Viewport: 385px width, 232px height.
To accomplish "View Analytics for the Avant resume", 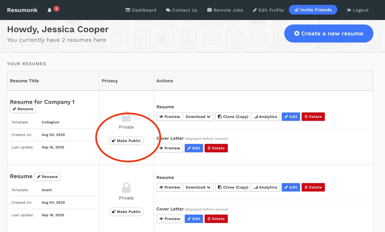I will (x=266, y=187).
